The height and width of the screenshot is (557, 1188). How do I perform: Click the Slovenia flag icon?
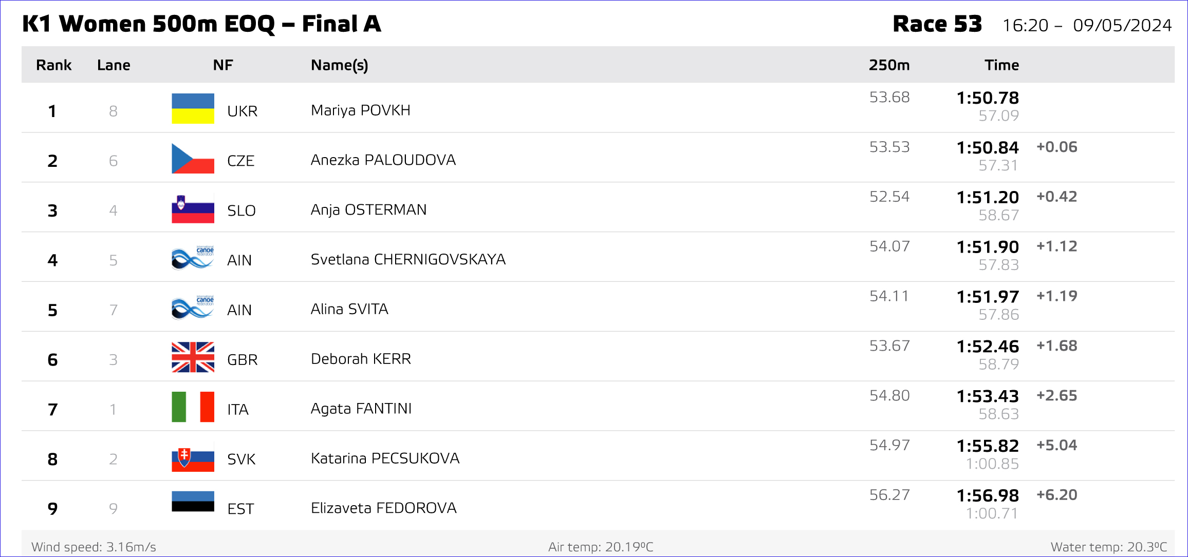(x=193, y=208)
